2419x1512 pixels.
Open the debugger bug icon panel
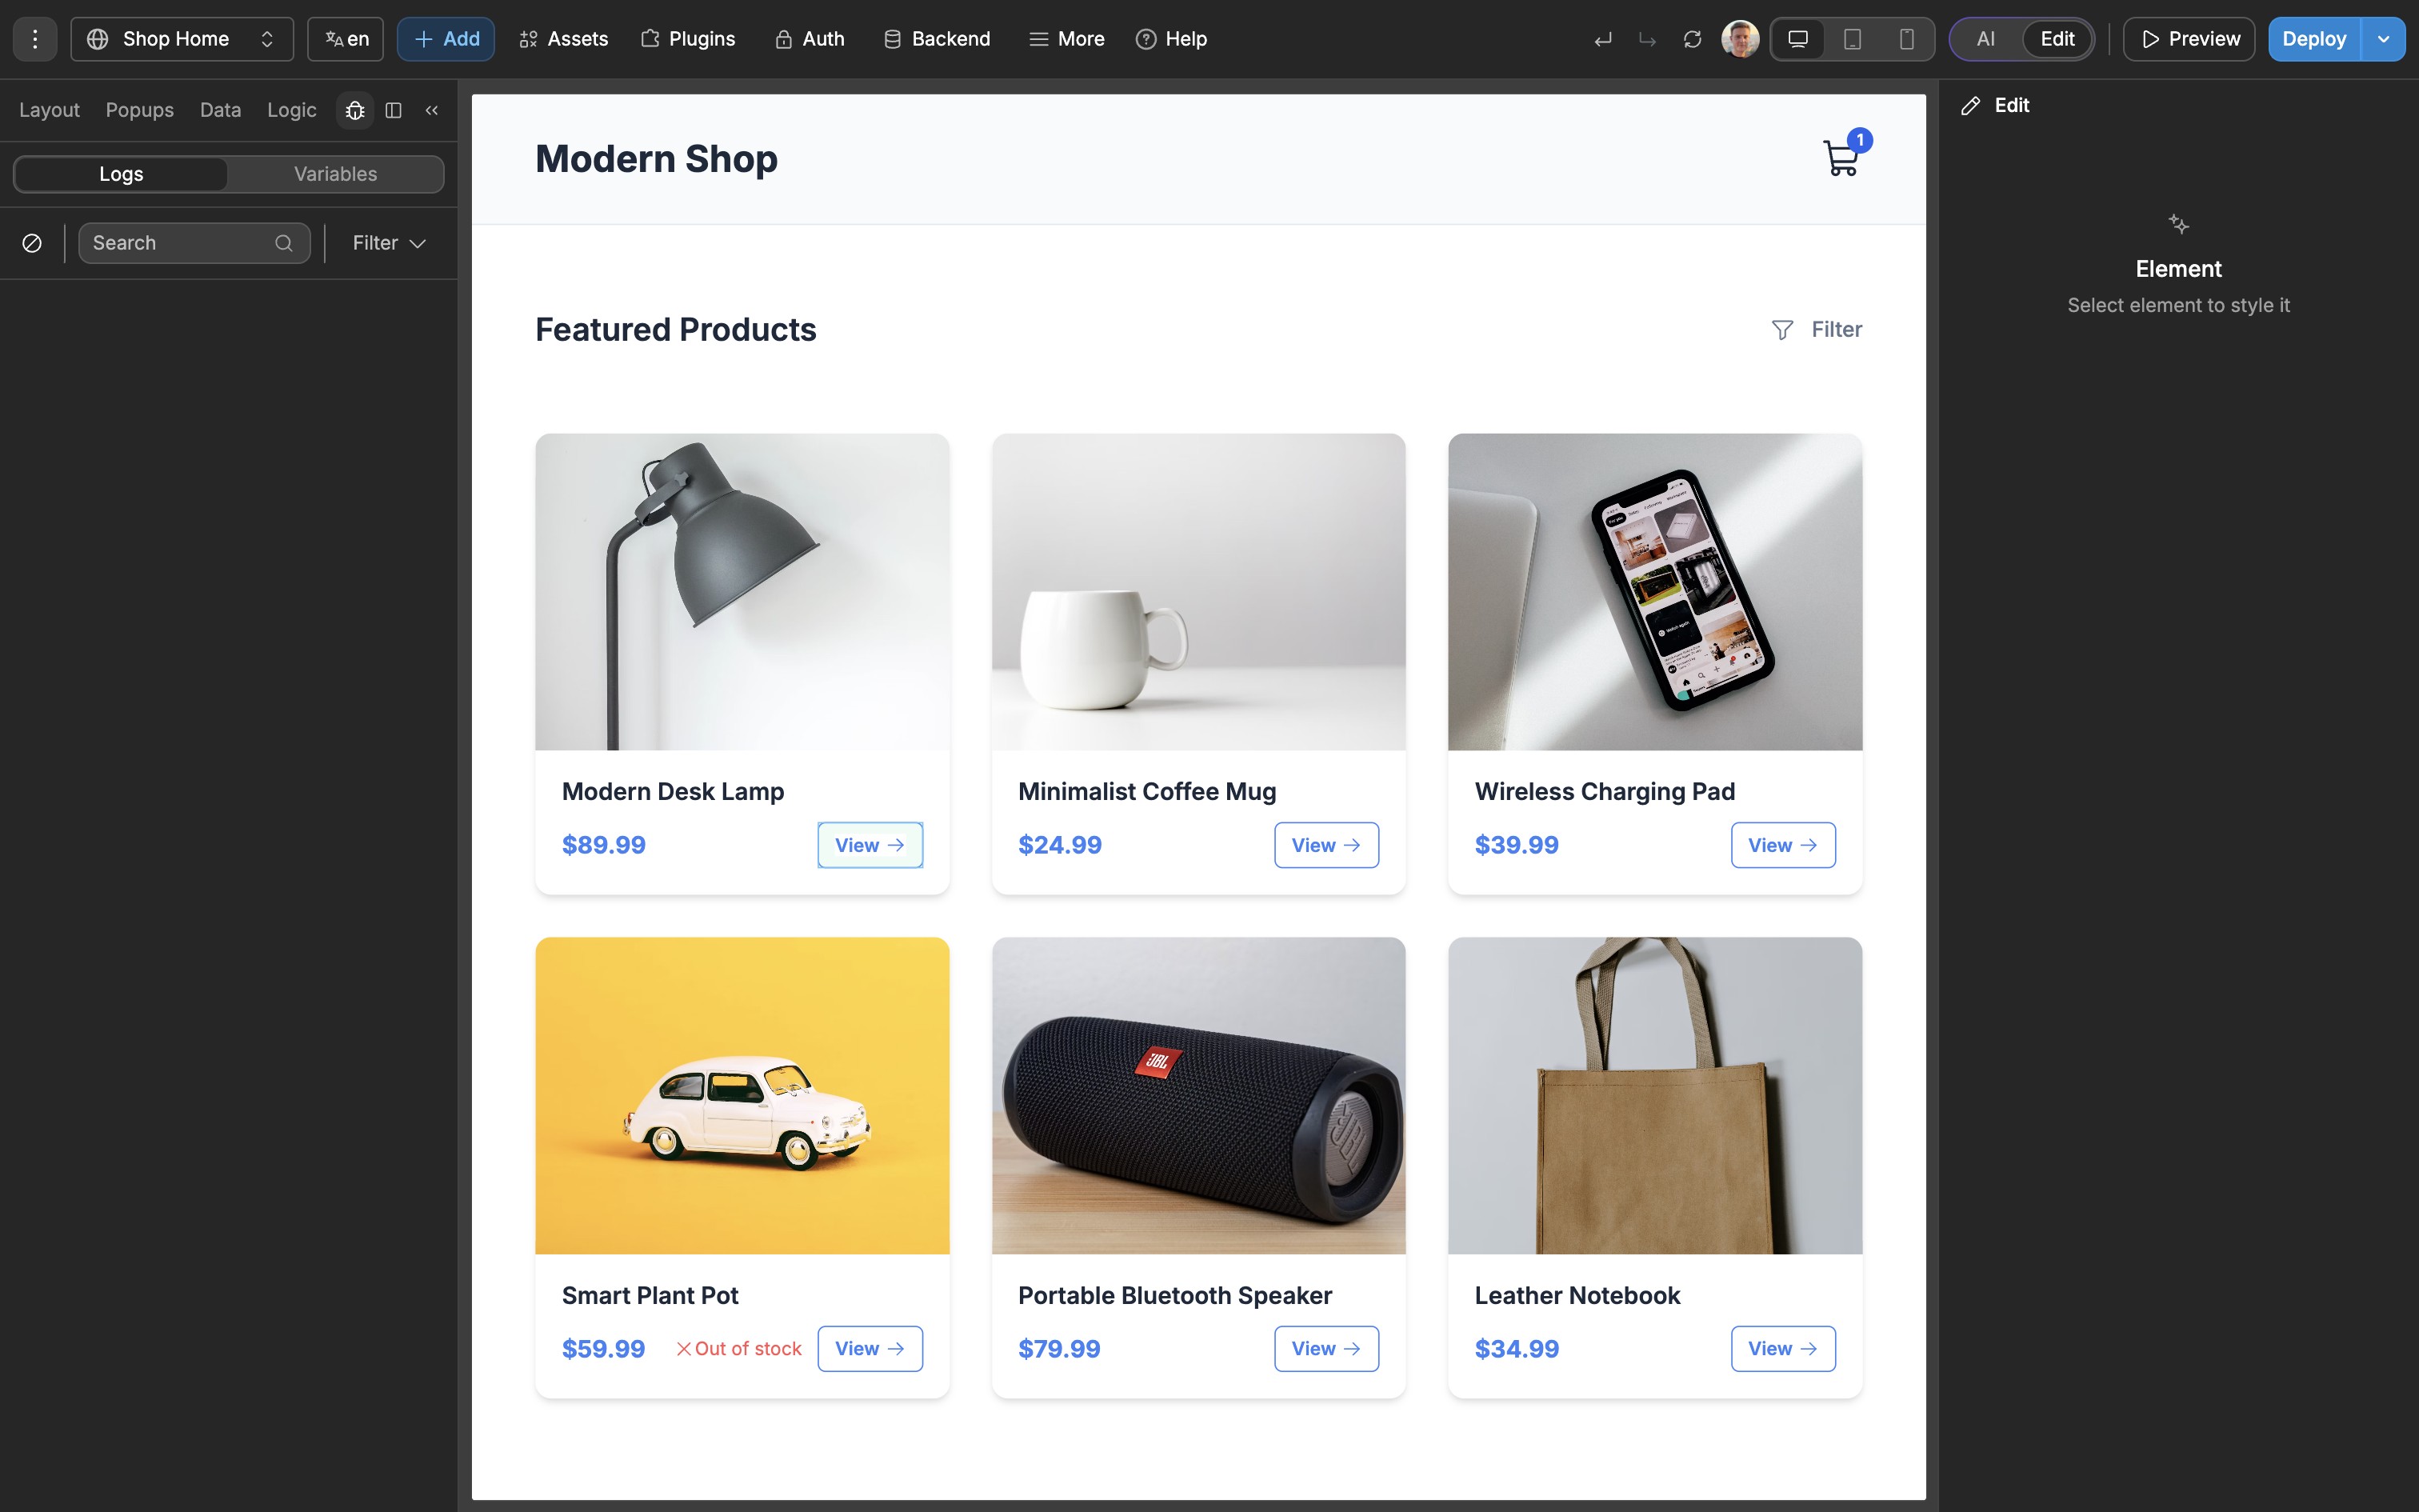(355, 110)
